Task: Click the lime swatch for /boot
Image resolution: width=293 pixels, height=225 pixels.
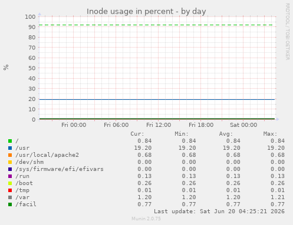Action: tap(10, 183)
